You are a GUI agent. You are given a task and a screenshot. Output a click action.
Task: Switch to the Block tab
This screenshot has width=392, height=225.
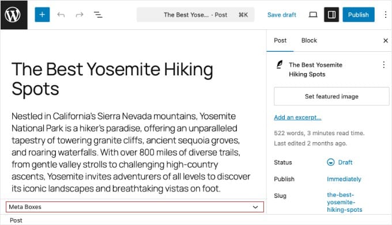pos(309,40)
